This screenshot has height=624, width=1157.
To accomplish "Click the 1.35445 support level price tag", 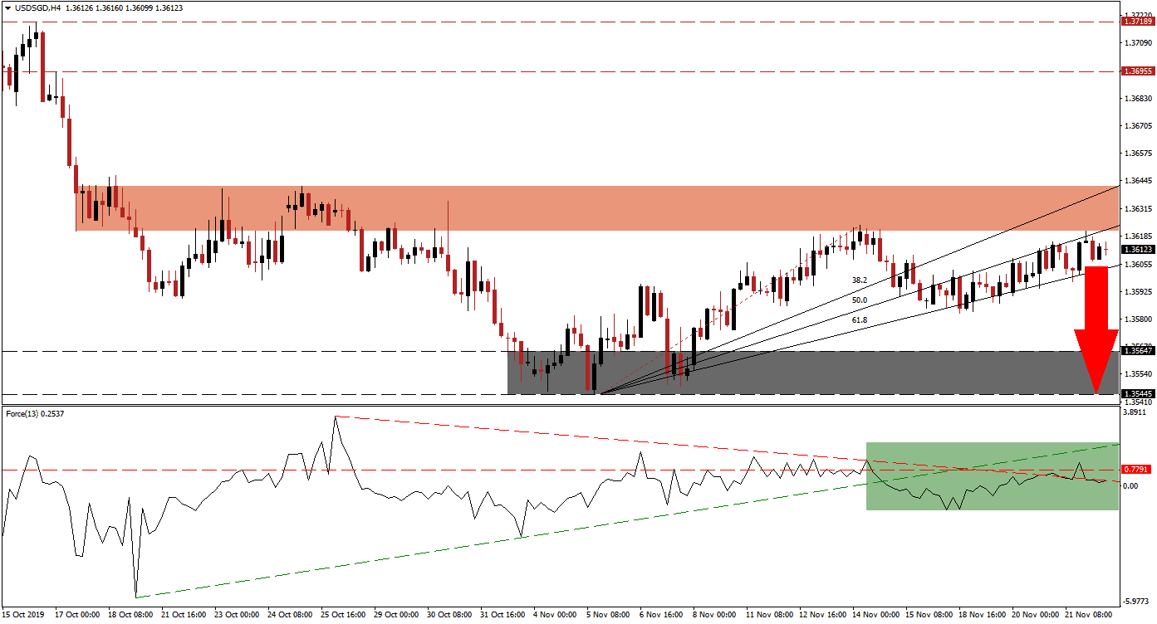I will click(1135, 393).
